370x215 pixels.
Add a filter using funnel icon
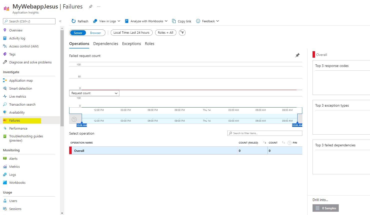coord(182,33)
